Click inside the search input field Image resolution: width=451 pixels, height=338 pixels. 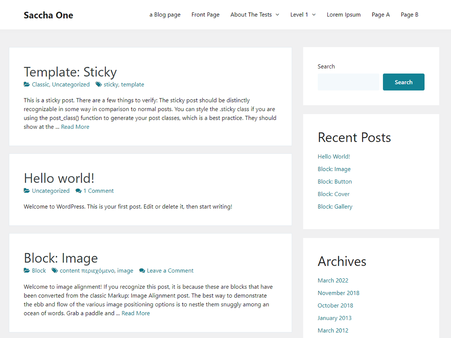[x=349, y=82]
